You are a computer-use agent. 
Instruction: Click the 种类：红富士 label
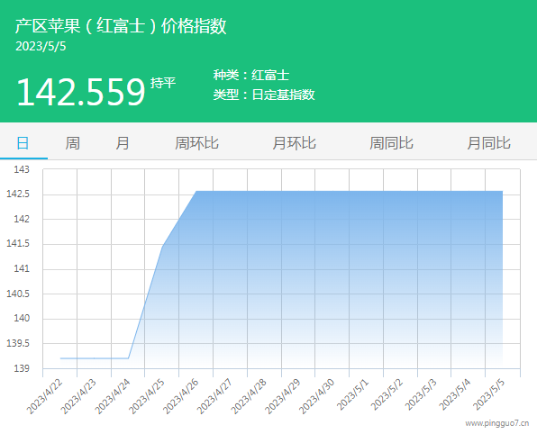tap(251, 75)
